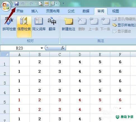The image size is (136, 122).
Task: Click the 翻译 translate icon
Action: click(x=52, y=24)
